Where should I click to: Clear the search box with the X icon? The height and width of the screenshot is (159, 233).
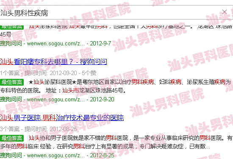225,12
